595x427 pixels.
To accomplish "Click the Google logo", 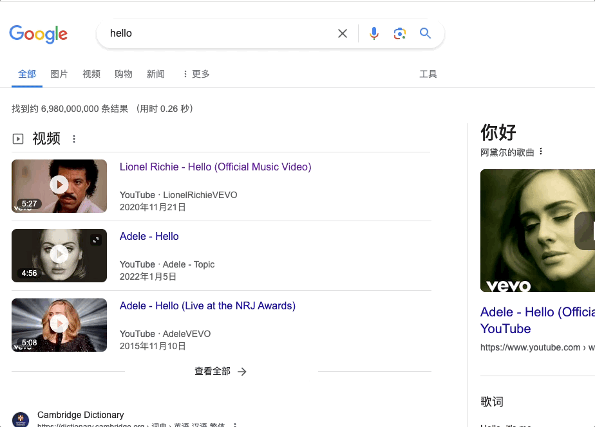I will (x=39, y=34).
